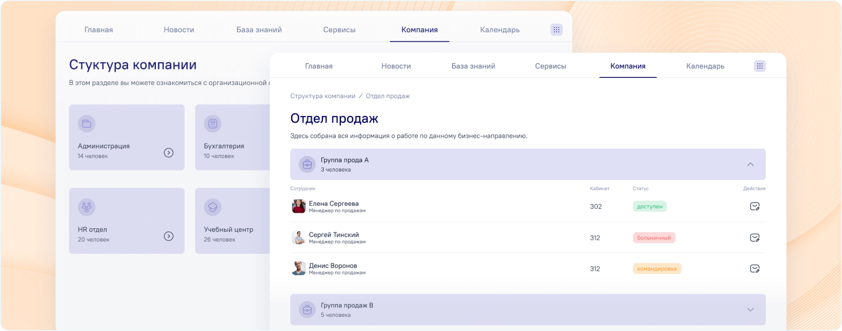
Task: Click the briefcase icon of Группа прода А
Action: [x=307, y=165]
